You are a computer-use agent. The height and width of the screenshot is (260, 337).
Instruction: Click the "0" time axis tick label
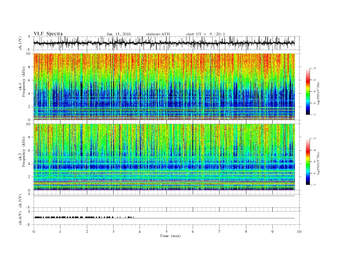point(34,232)
